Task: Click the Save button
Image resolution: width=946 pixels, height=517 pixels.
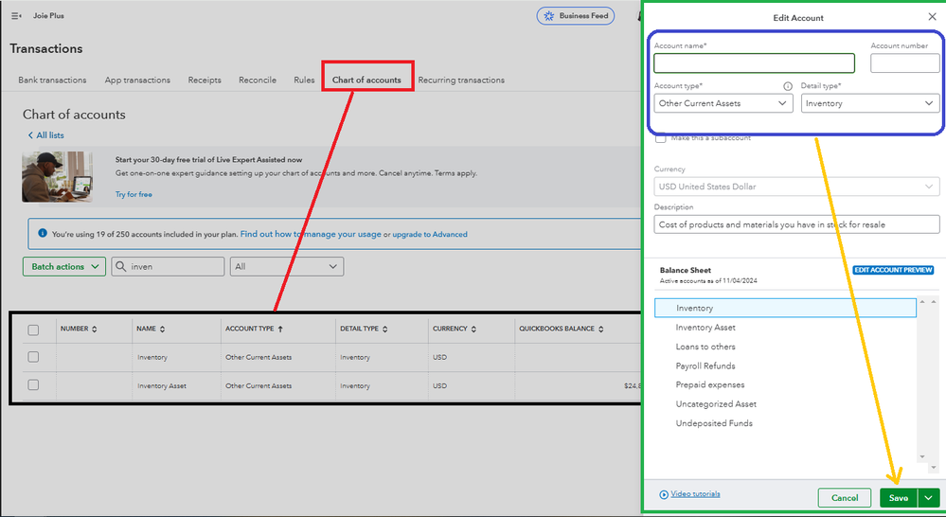Action: [899, 498]
